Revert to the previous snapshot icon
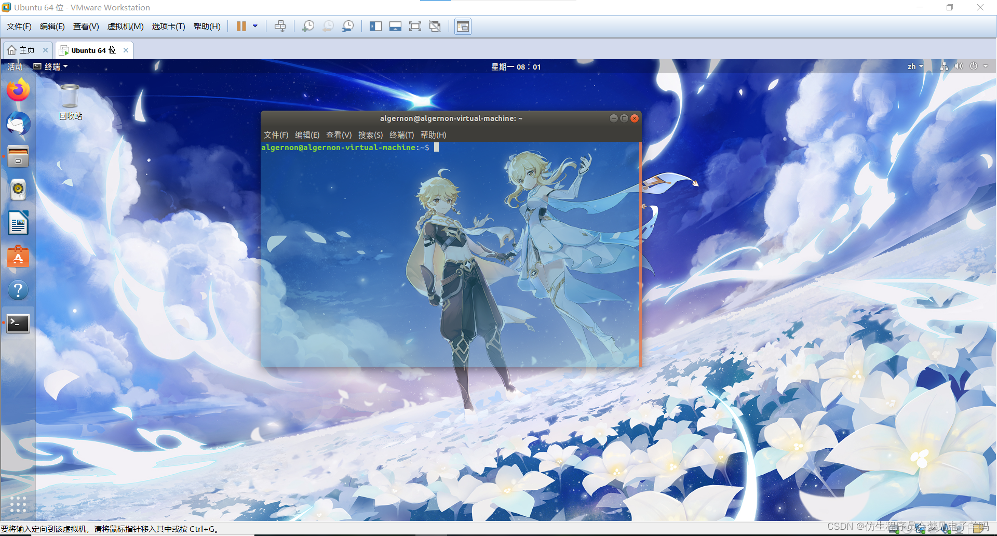The image size is (997, 536). [x=328, y=26]
